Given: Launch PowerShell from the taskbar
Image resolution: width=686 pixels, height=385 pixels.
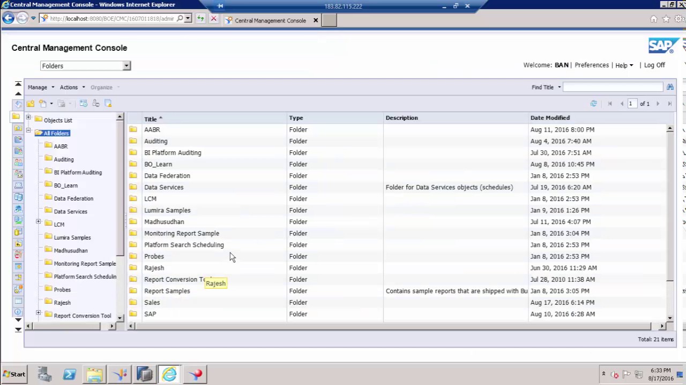Looking at the screenshot, I should (x=70, y=374).
